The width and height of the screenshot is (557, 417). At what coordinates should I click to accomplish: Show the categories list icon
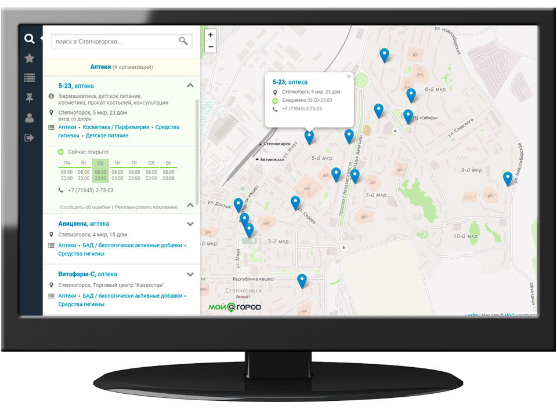point(30,78)
